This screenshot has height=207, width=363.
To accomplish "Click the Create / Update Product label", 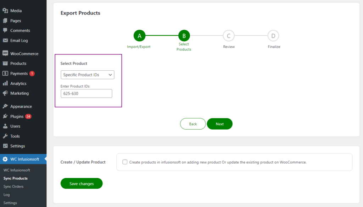I will (x=83, y=162).
